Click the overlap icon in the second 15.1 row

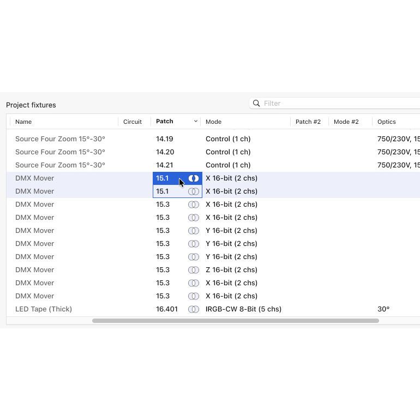194,191
